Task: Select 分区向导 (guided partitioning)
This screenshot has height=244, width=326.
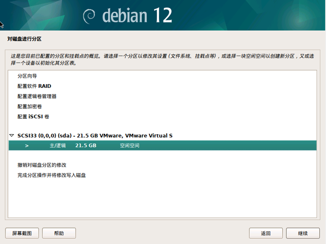Action: tap(27, 76)
